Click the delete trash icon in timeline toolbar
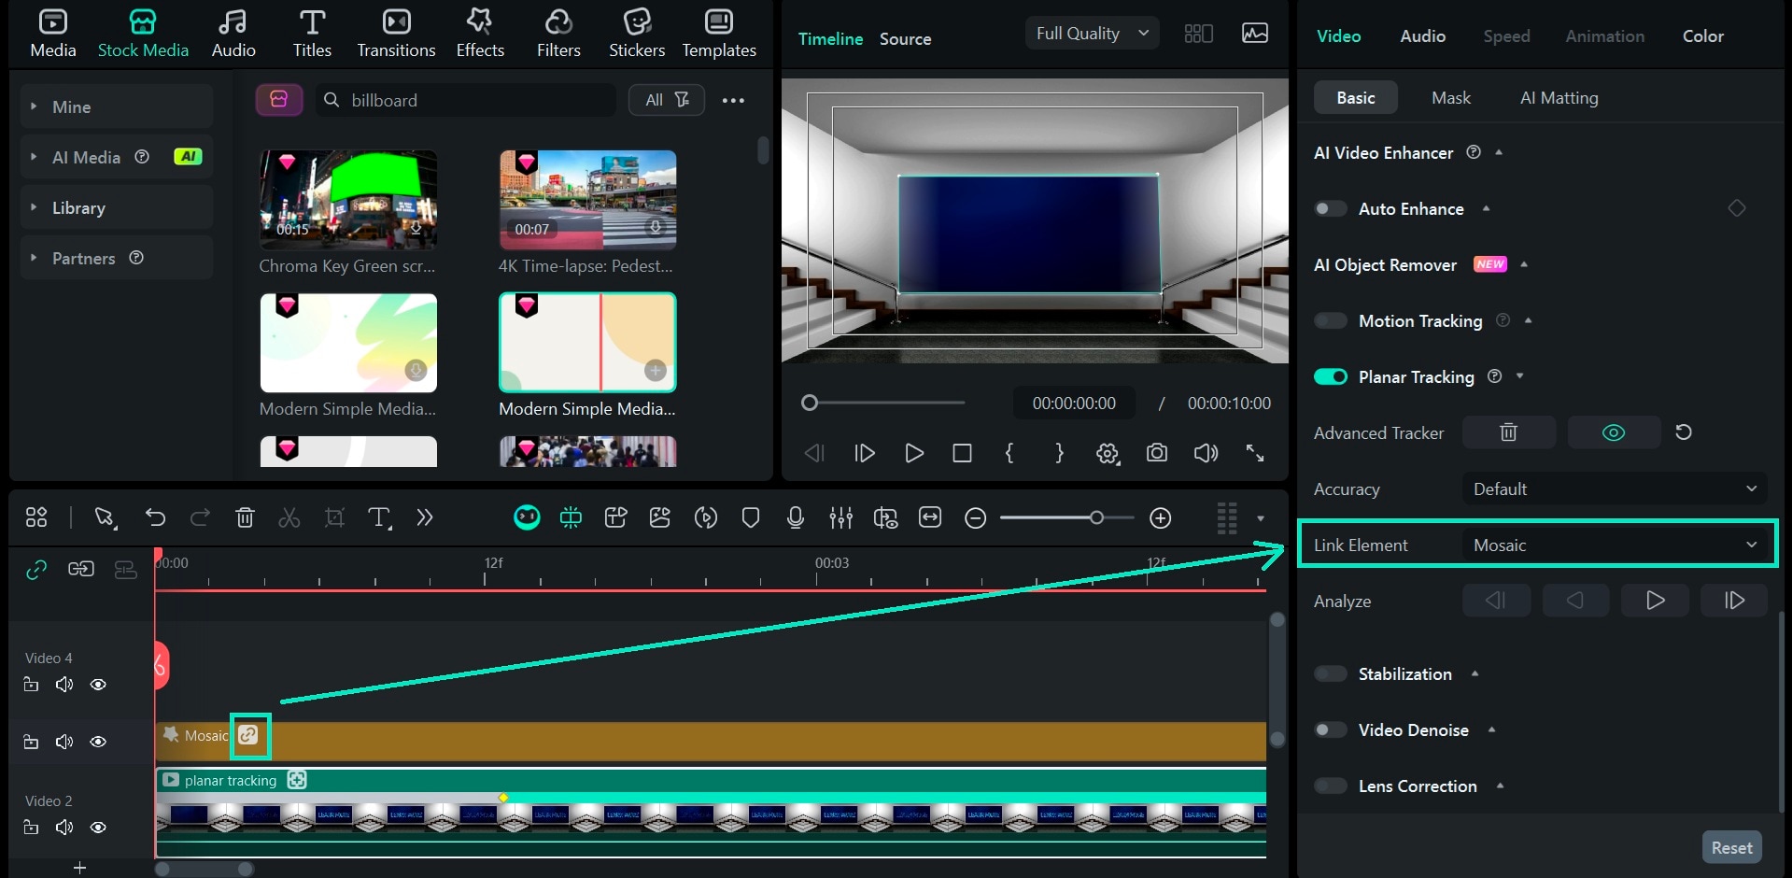This screenshot has width=1792, height=878. (x=245, y=517)
